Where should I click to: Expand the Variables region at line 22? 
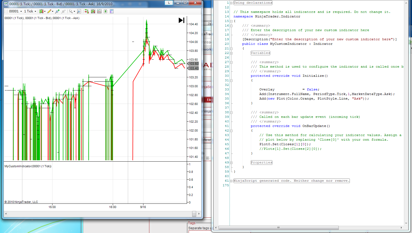pos(231,53)
